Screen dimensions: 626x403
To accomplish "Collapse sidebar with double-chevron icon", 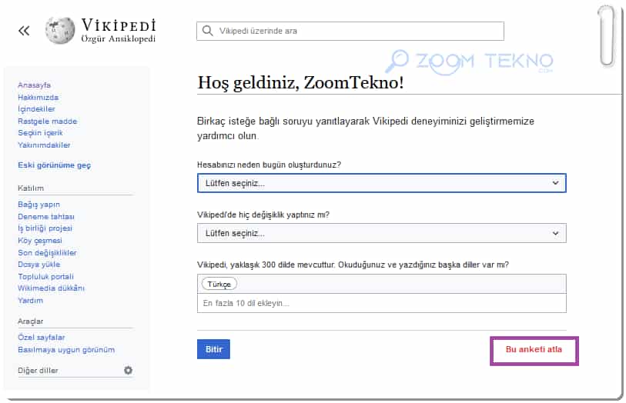I will click(24, 31).
